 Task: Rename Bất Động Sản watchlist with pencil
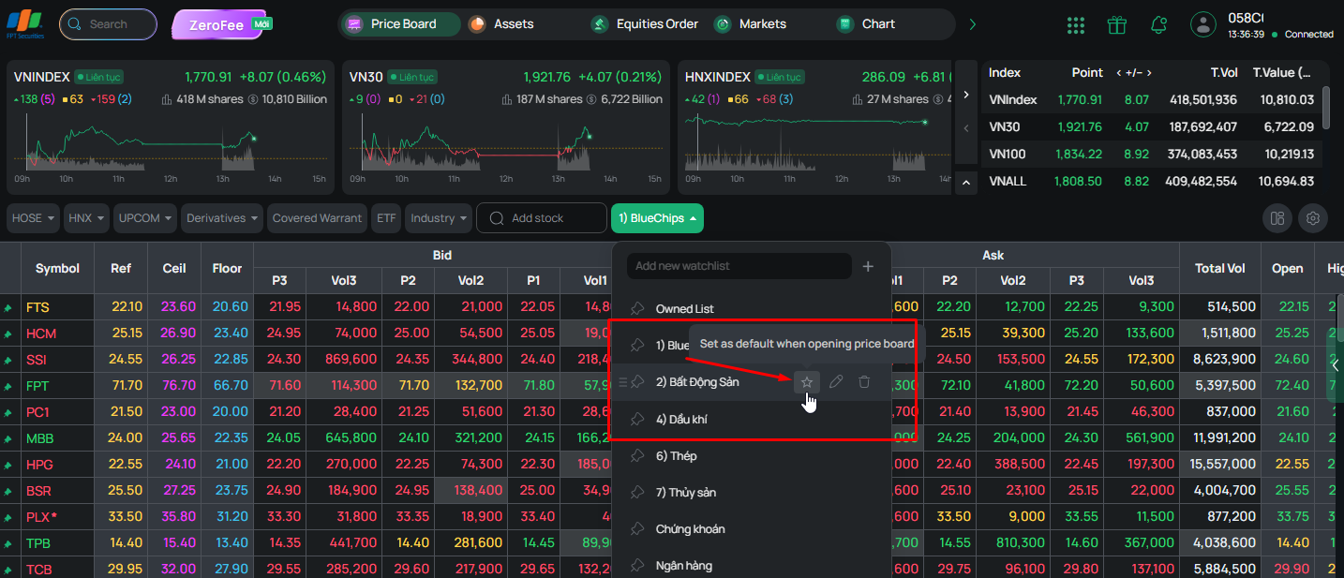point(836,381)
